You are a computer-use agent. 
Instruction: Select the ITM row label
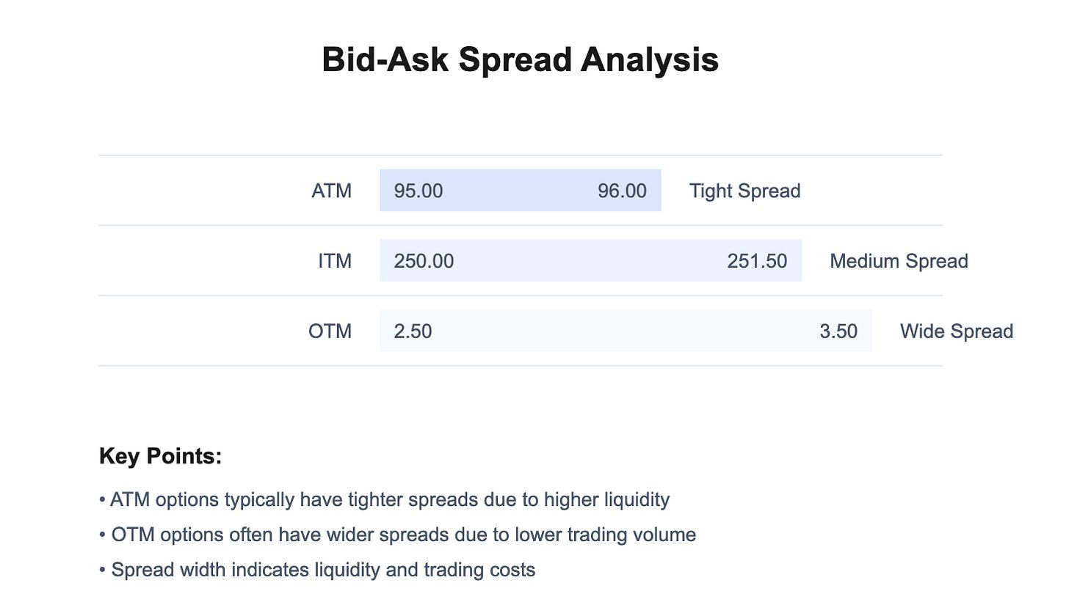click(x=335, y=261)
